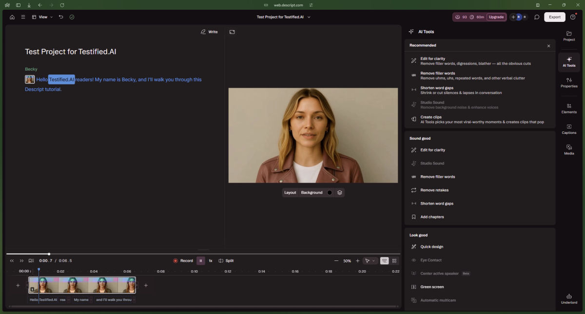This screenshot has height=314, width=585.
Task: Open the pointer tool options chevron
Action: coord(374,260)
